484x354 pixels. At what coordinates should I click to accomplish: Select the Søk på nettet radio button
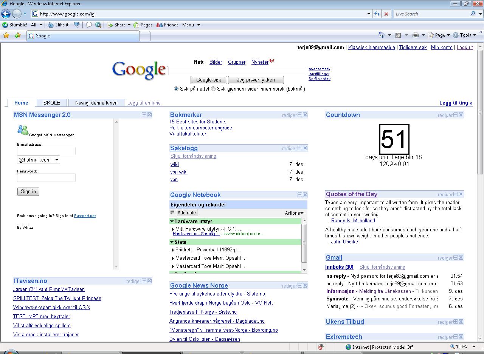point(176,89)
